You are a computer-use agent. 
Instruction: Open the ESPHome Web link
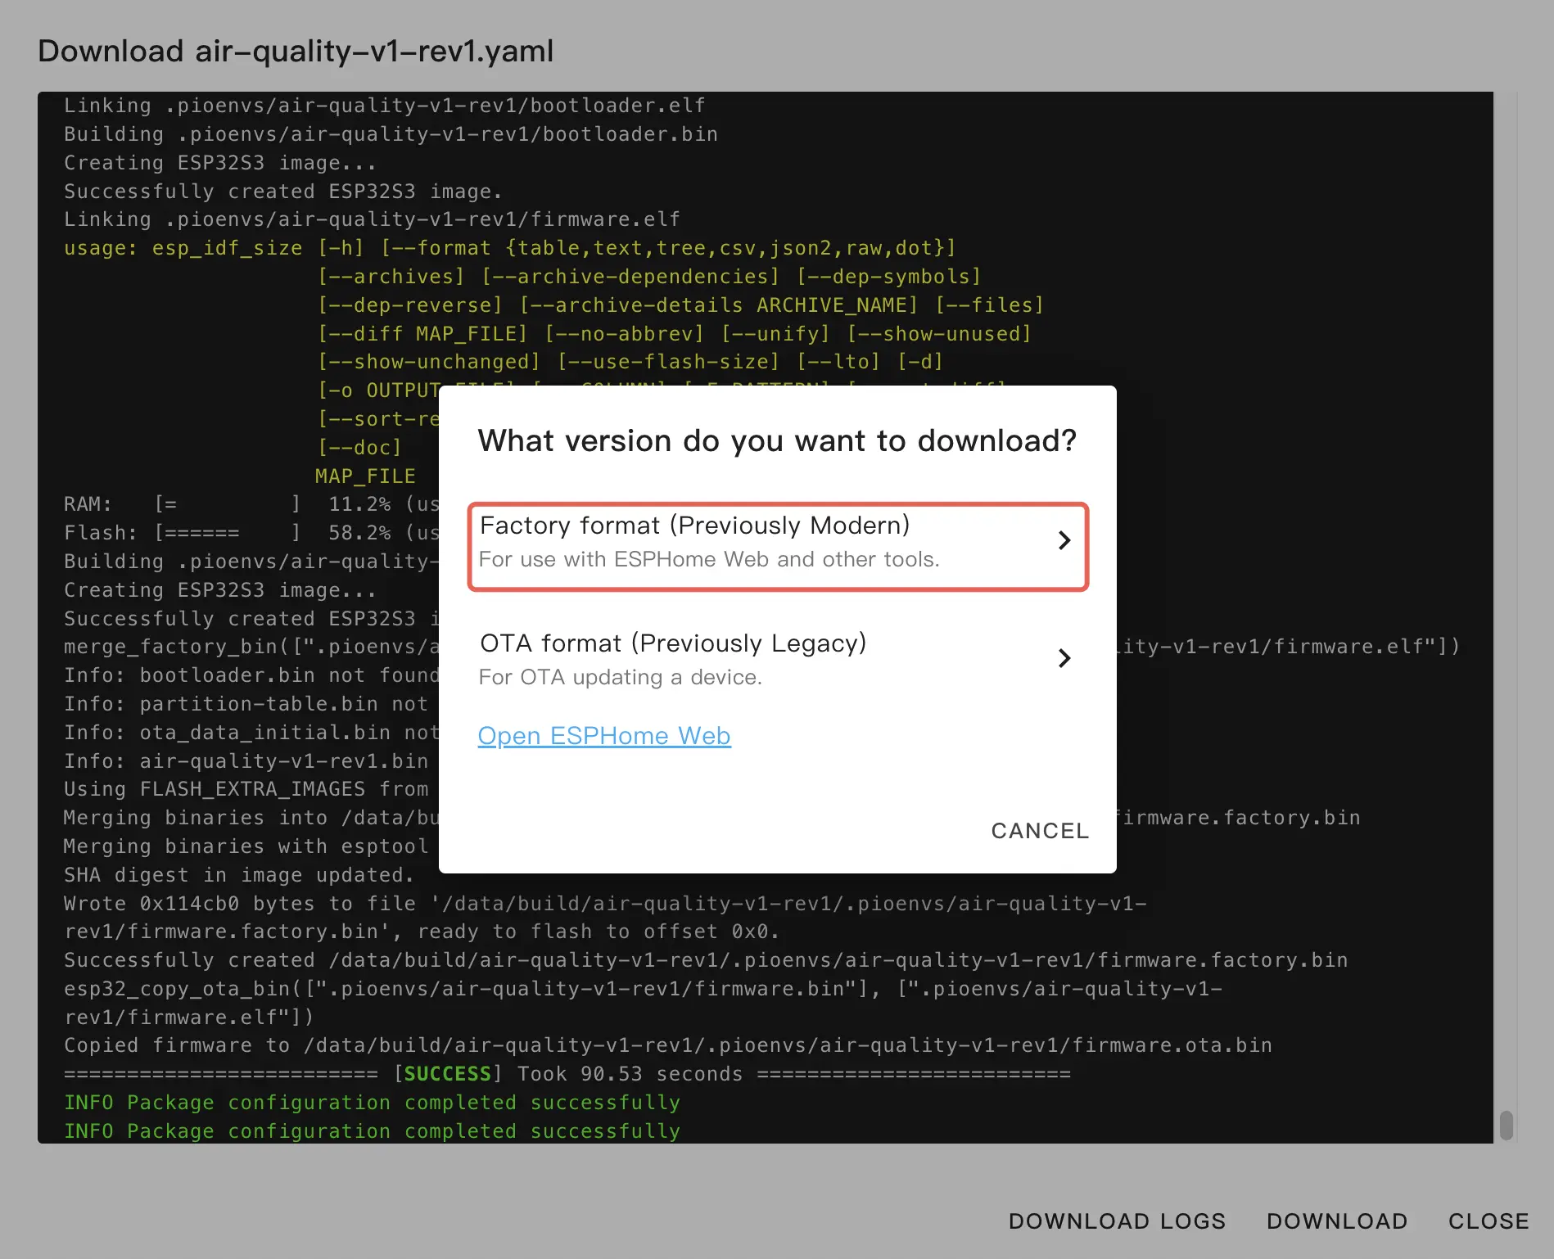click(603, 736)
